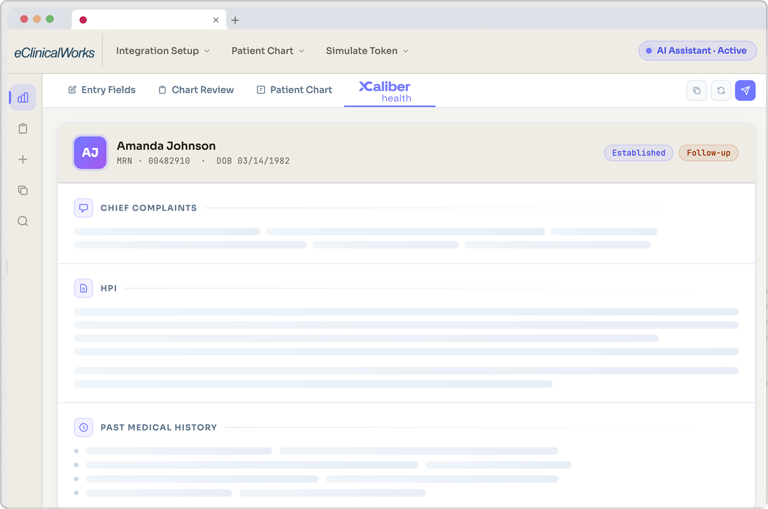Switch to the Entry Fields tab
Viewport: 768px width, 509px height.
click(x=101, y=90)
